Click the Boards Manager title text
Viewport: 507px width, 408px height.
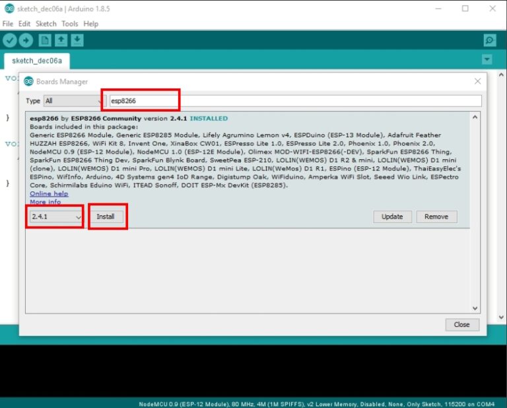(62, 82)
